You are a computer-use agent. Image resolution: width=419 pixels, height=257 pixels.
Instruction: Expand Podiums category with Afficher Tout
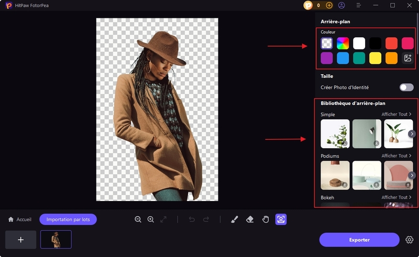[x=396, y=156]
